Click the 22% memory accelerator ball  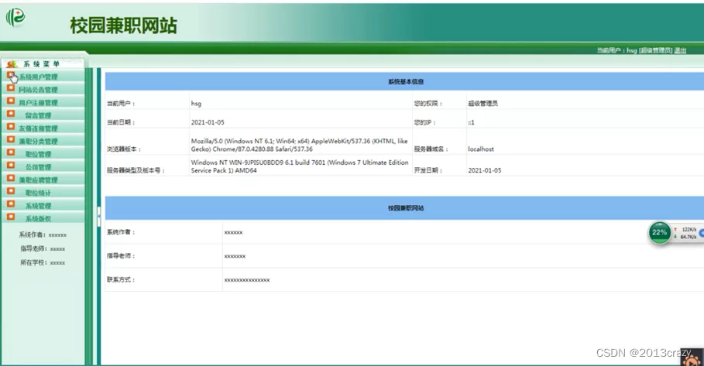659,232
